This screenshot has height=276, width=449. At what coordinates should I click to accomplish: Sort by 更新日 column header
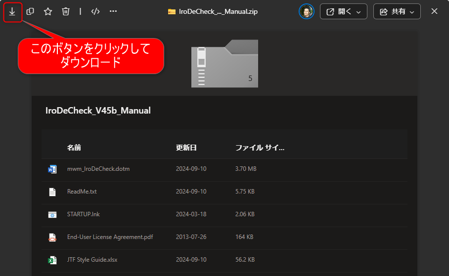click(186, 148)
